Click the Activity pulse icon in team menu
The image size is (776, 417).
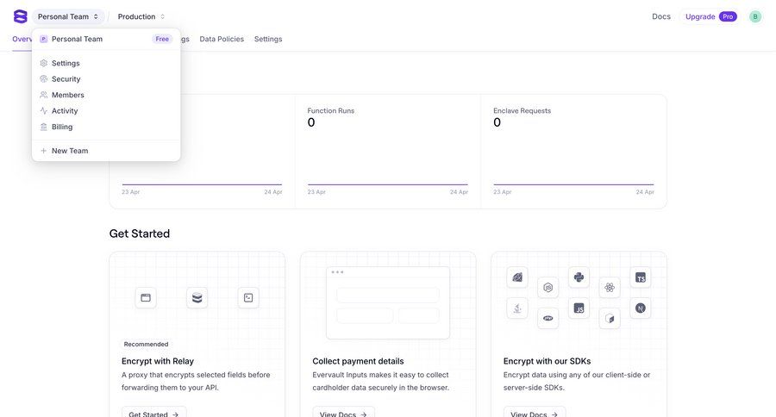44,111
